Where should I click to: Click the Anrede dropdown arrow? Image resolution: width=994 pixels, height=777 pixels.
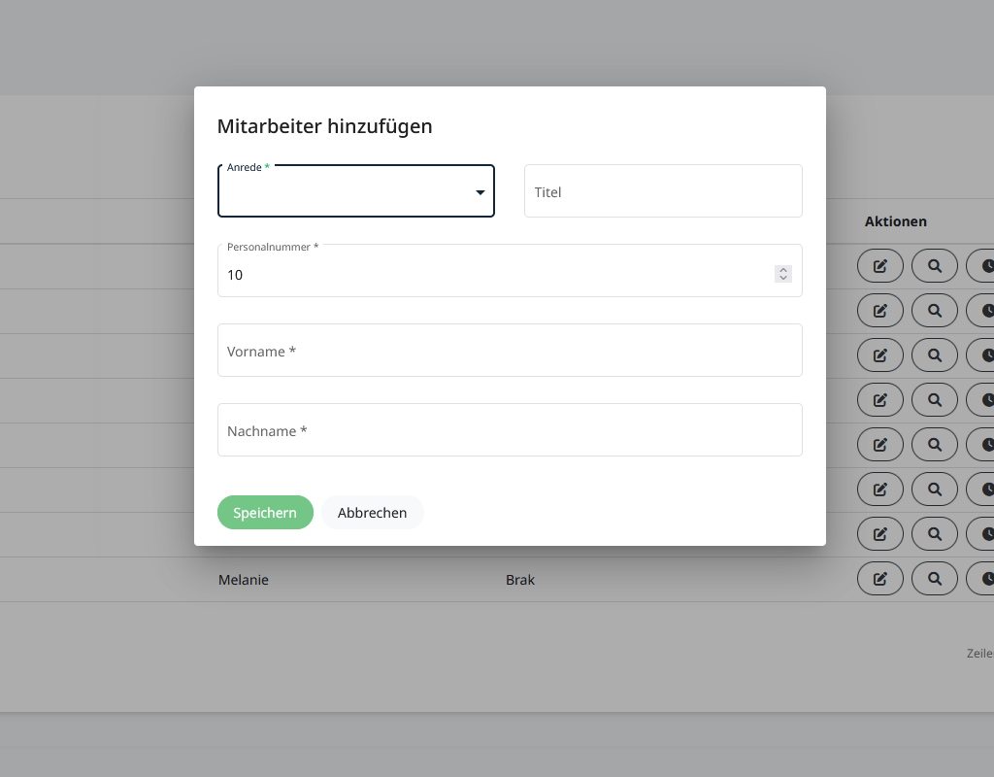[480, 192]
